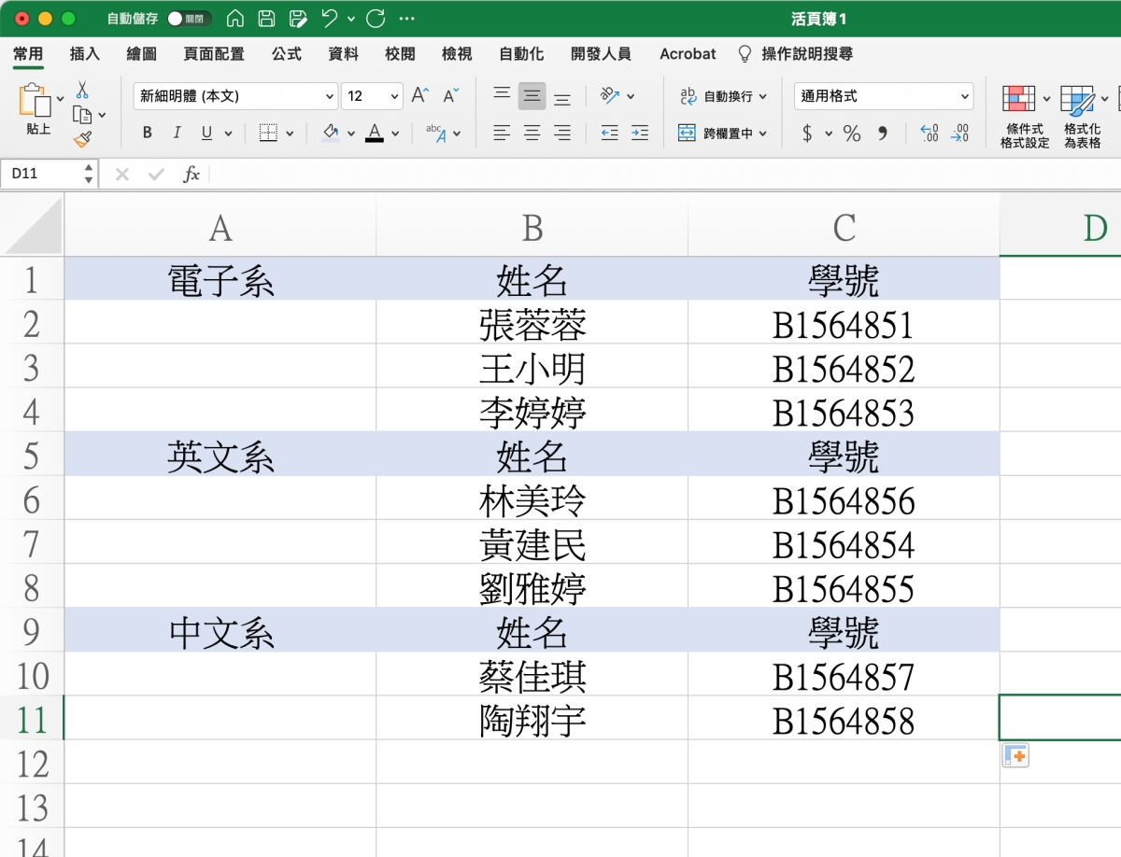Click the 自動換行 wrap text button
1121x857 pixels.
pos(723,96)
